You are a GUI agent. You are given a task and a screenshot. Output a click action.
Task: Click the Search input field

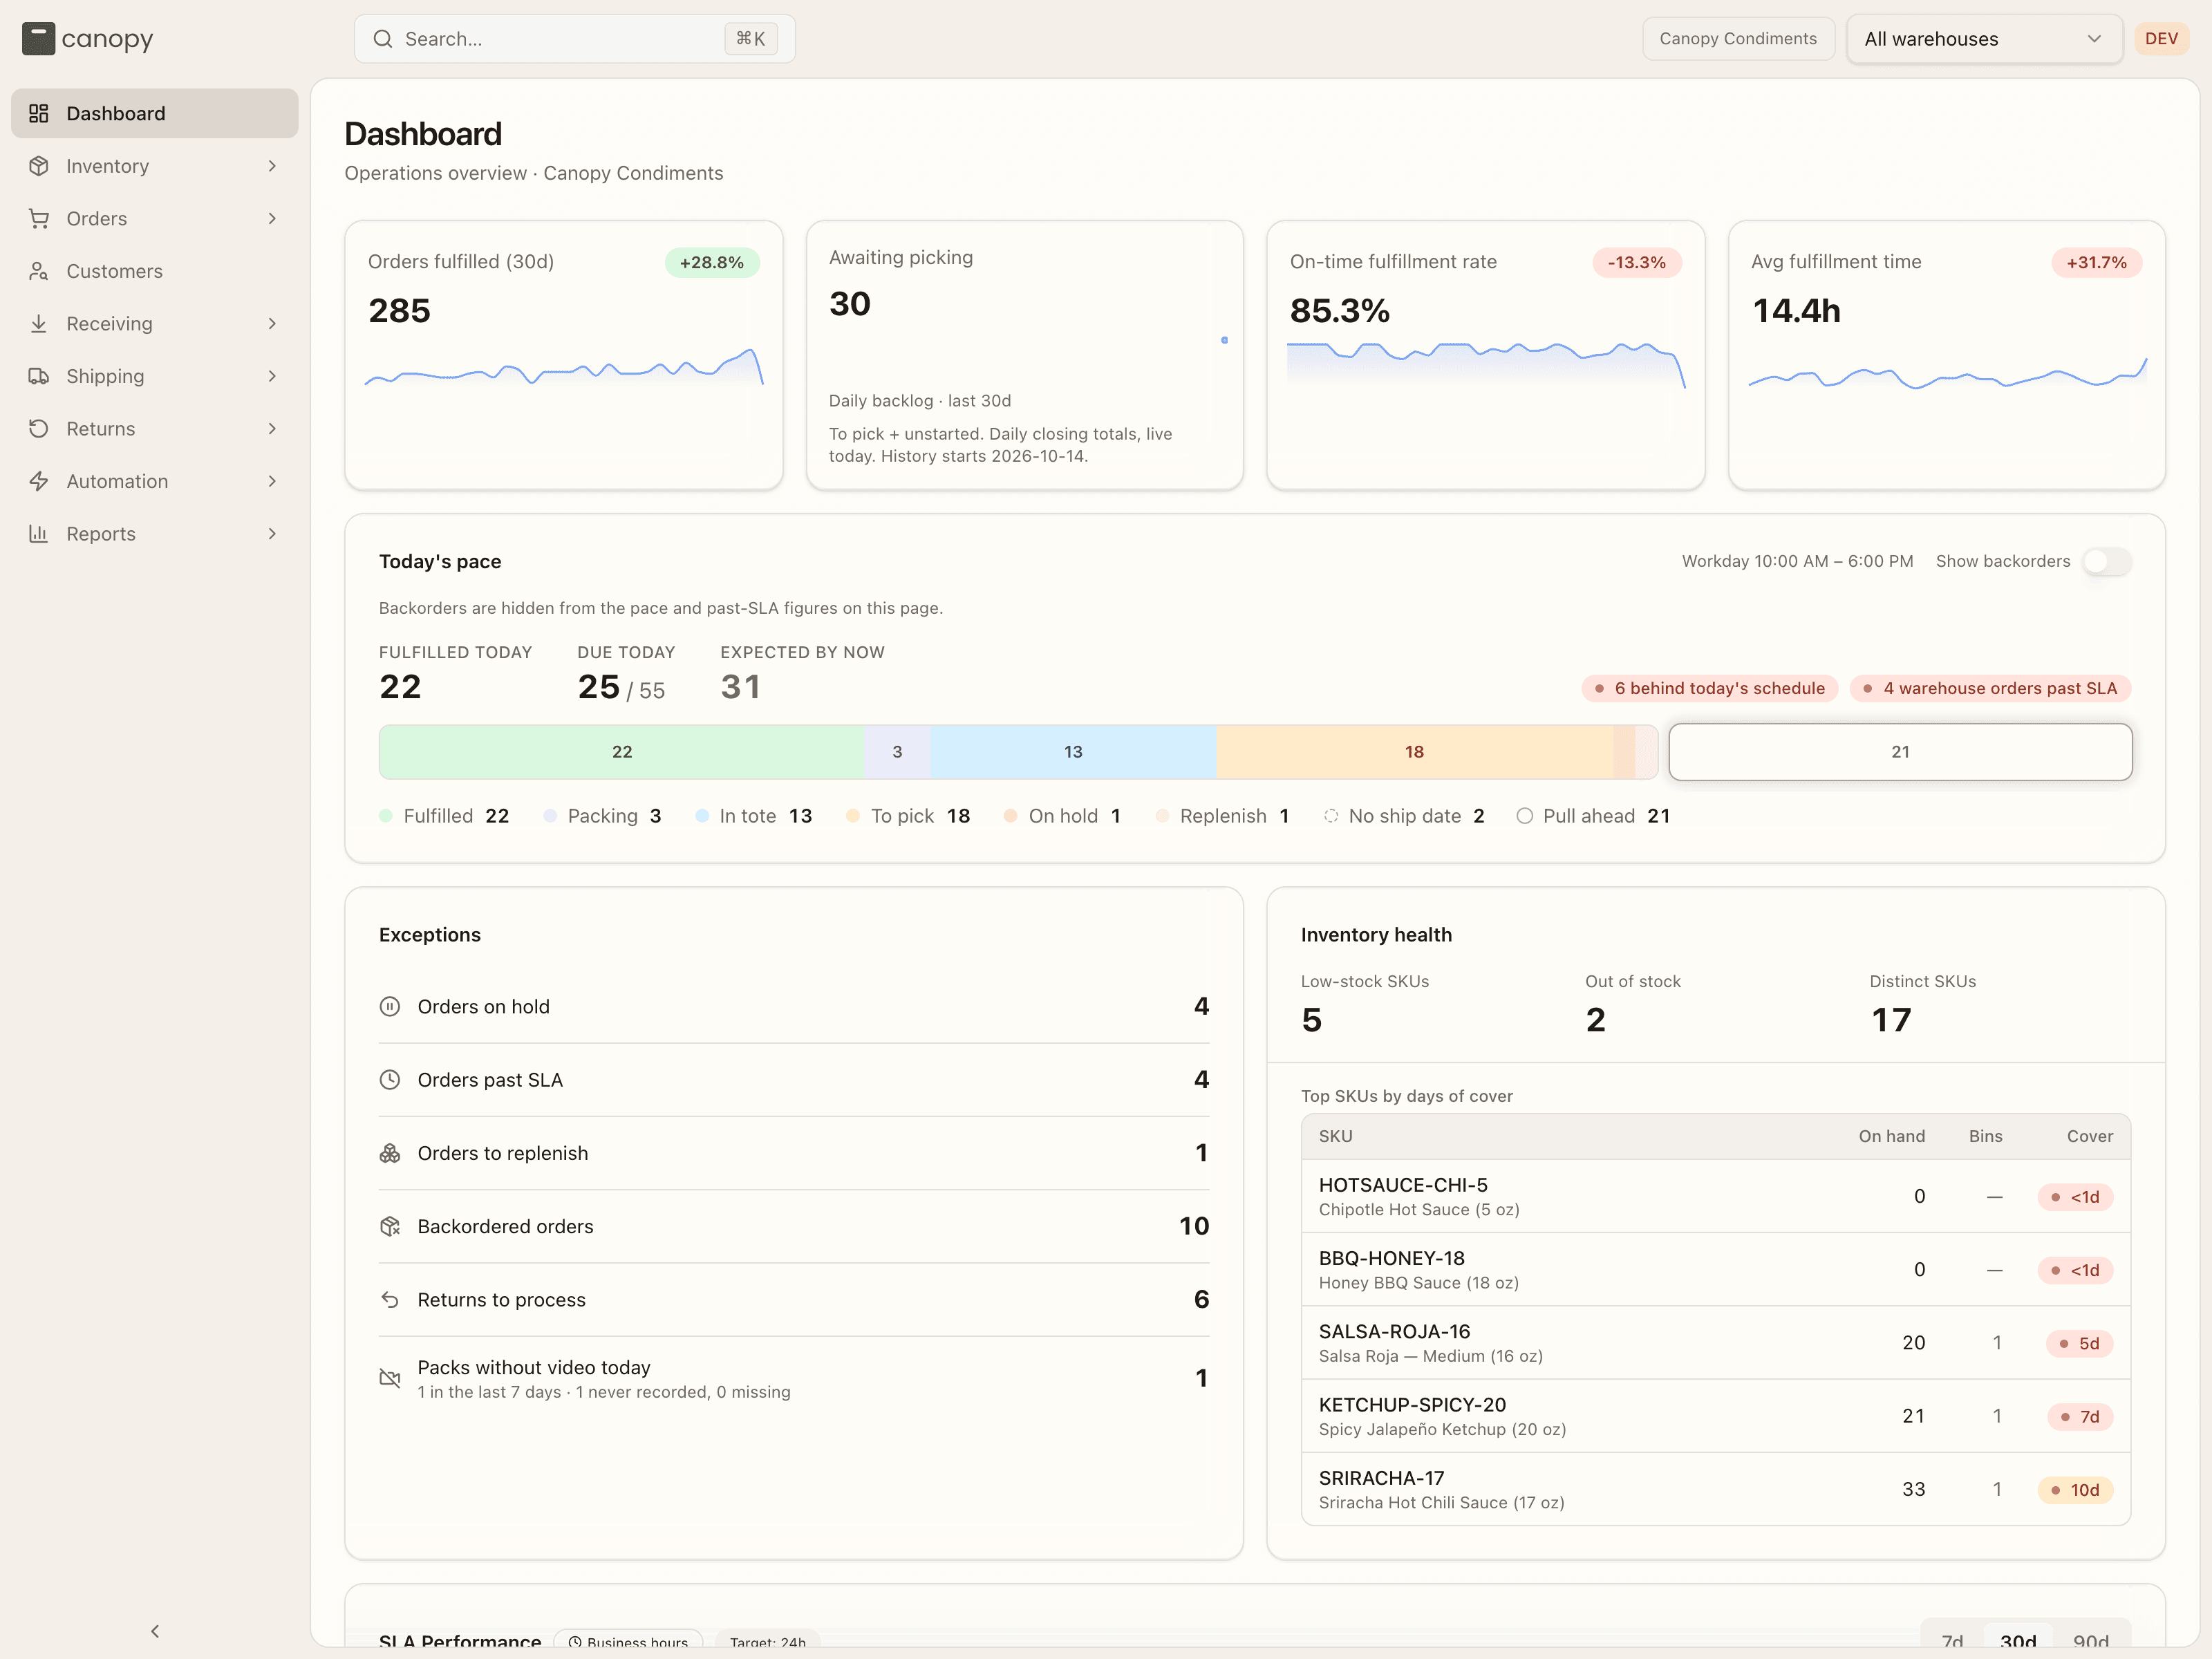pyautogui.click(x=575, y=39)
